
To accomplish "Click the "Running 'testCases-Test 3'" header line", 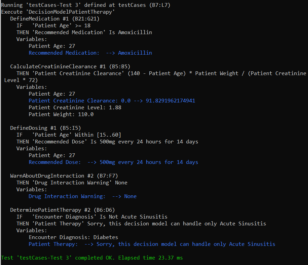I will 86,5.
